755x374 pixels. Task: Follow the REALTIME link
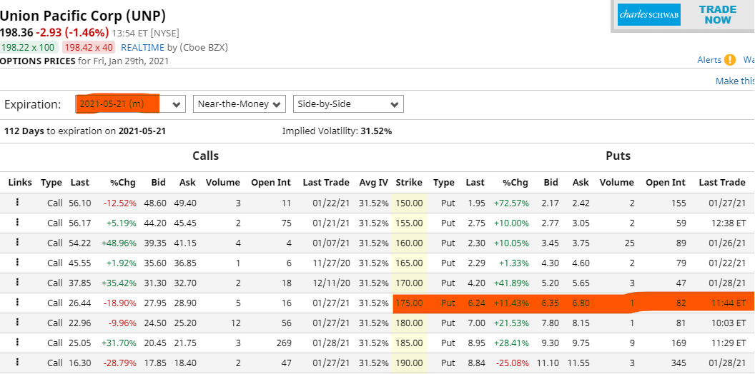click(x=142, y=47)
